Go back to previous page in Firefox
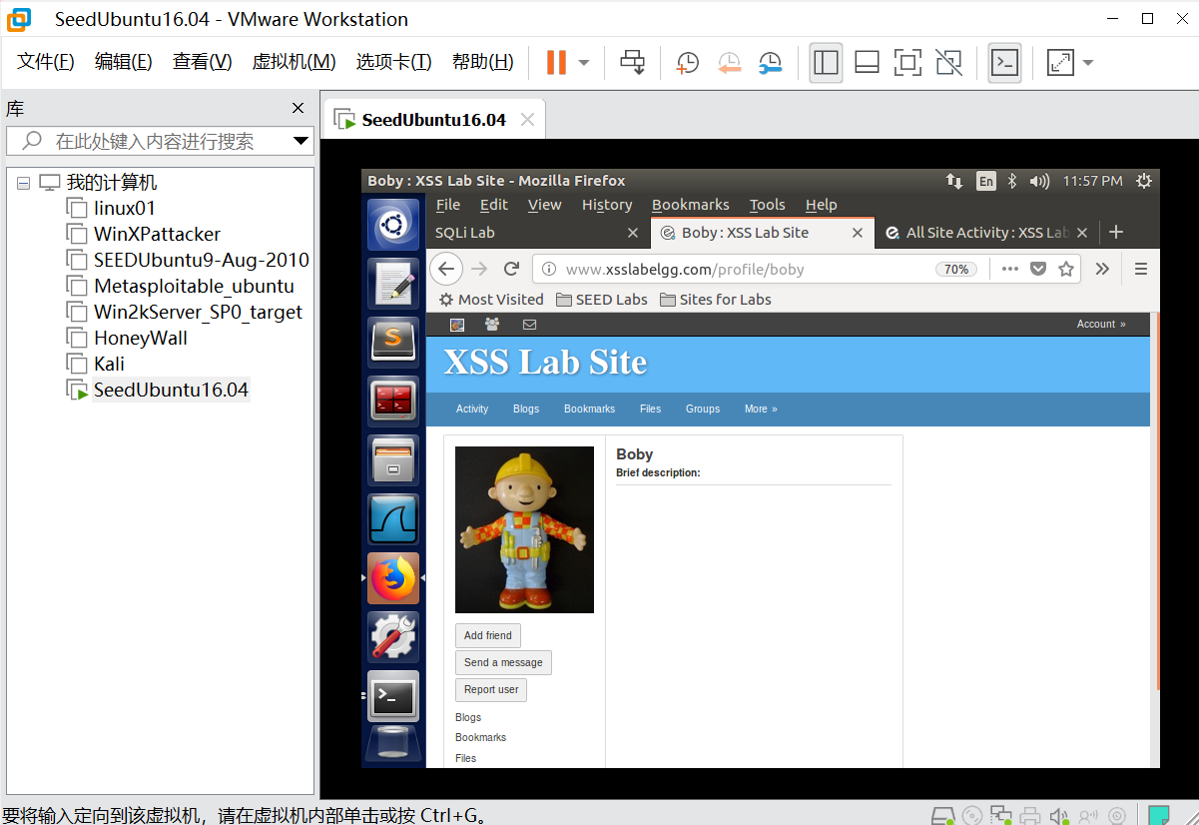Image resolution: width=1199 pixels, height=825 pixels. click(446, 269)
